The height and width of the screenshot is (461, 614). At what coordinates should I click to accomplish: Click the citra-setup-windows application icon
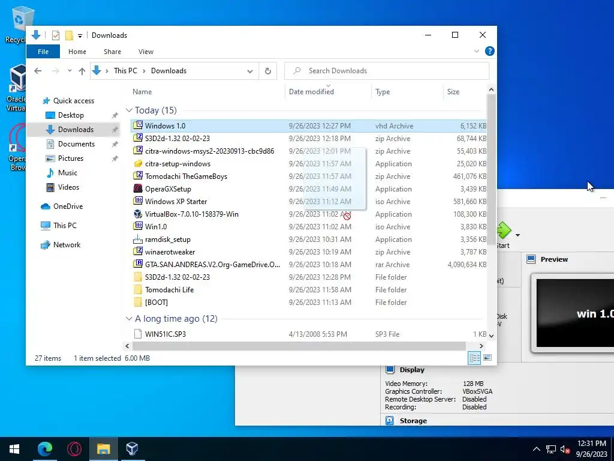[138, 163]
